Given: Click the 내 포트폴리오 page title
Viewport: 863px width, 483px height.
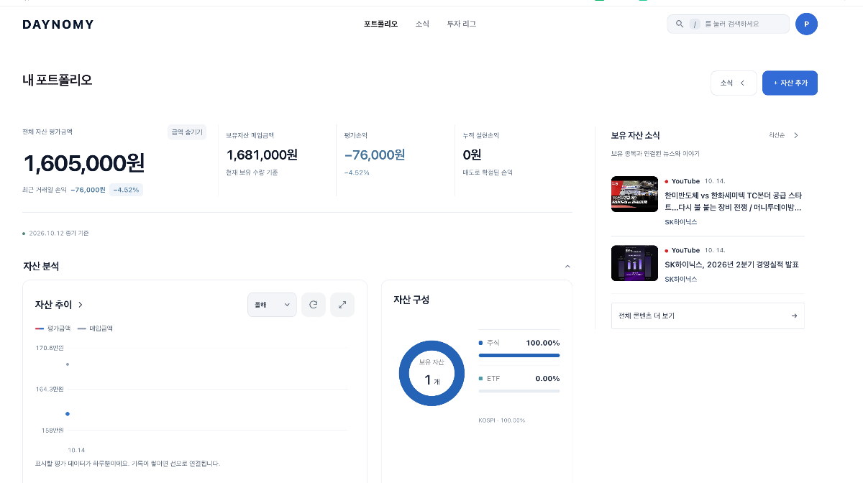Looking at the screenshot, I should (x=58, y=80).
